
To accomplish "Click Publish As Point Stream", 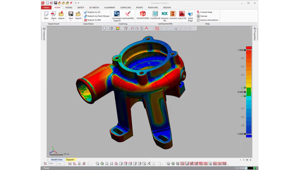I will [97, 16].
